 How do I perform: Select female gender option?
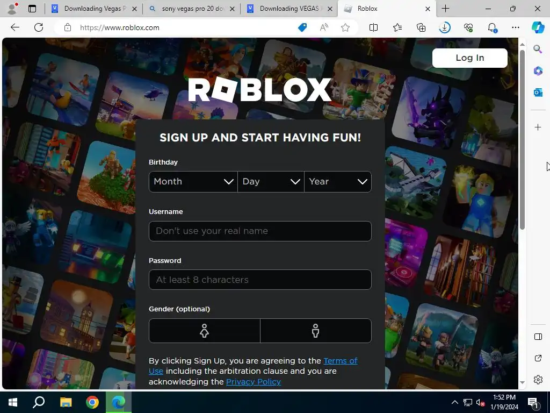pyautogui.click(x=205, y=331)
